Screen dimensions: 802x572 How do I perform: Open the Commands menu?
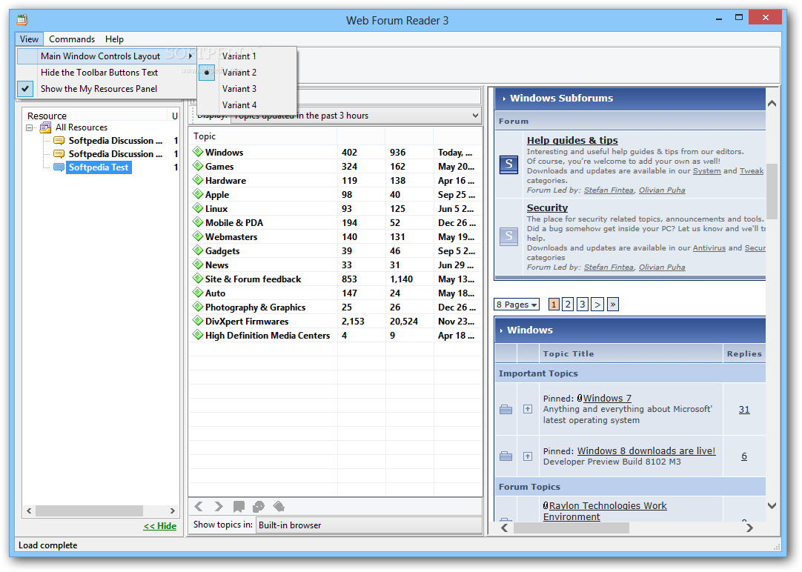(72, 39)
